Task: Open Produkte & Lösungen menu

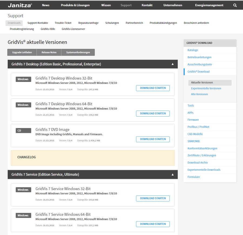Action: [75, 5]
